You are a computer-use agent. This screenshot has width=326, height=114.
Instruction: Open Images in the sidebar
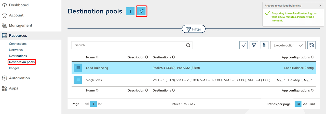14,68
